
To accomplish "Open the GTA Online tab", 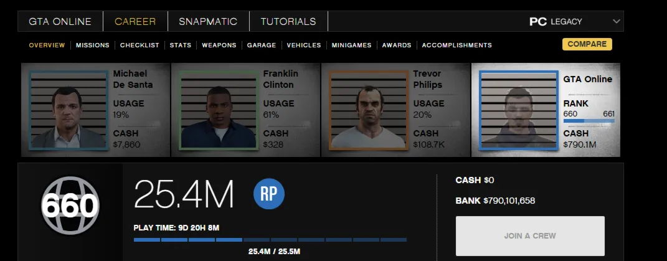I will [x=60, y=21].
